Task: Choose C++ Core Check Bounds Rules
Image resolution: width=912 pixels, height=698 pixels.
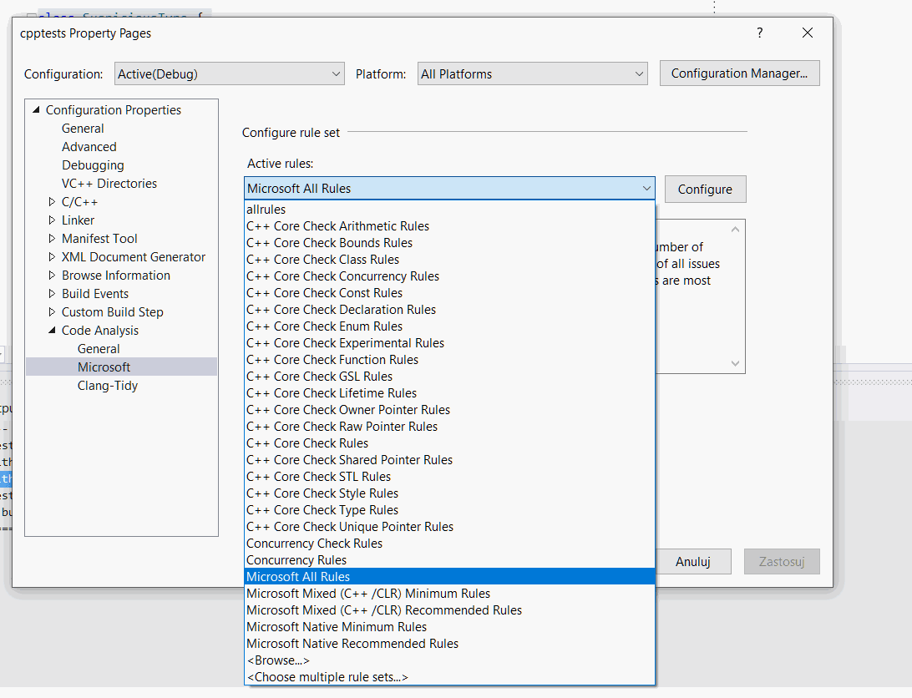Action: (x=449, y=243)
